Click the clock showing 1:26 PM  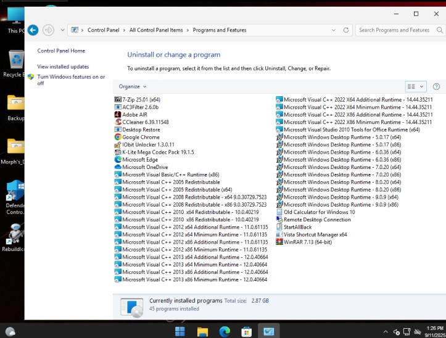[x=435, y=328]
